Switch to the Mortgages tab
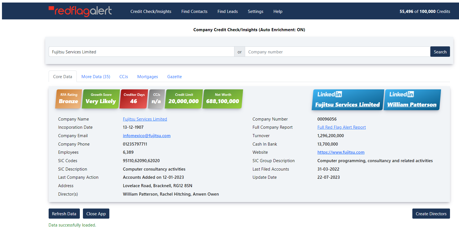 pyautogui.click(x=148, y=77)
